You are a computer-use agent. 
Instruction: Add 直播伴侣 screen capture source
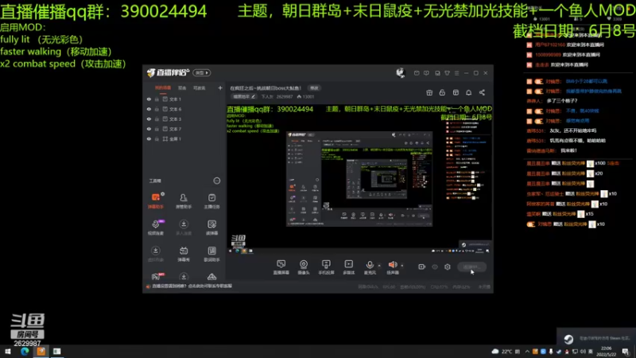tap(281, 267)
